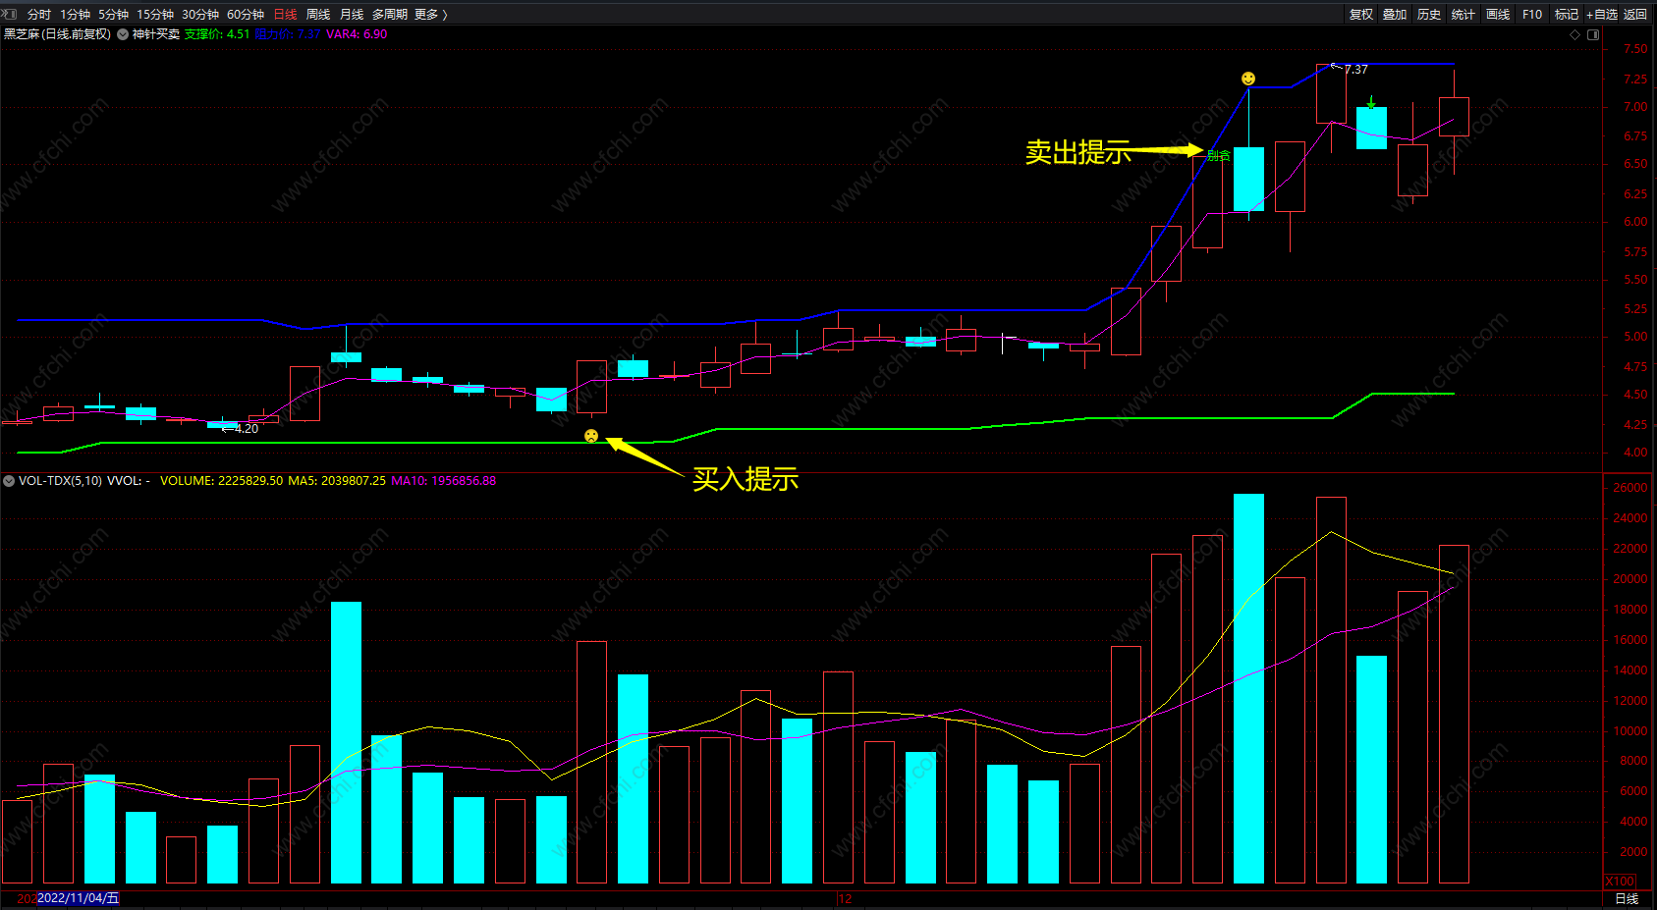The height and width of the screenshot is (910, 1657).
Task: Click the 4.20 low price label
Action: [x=247, y=429]
